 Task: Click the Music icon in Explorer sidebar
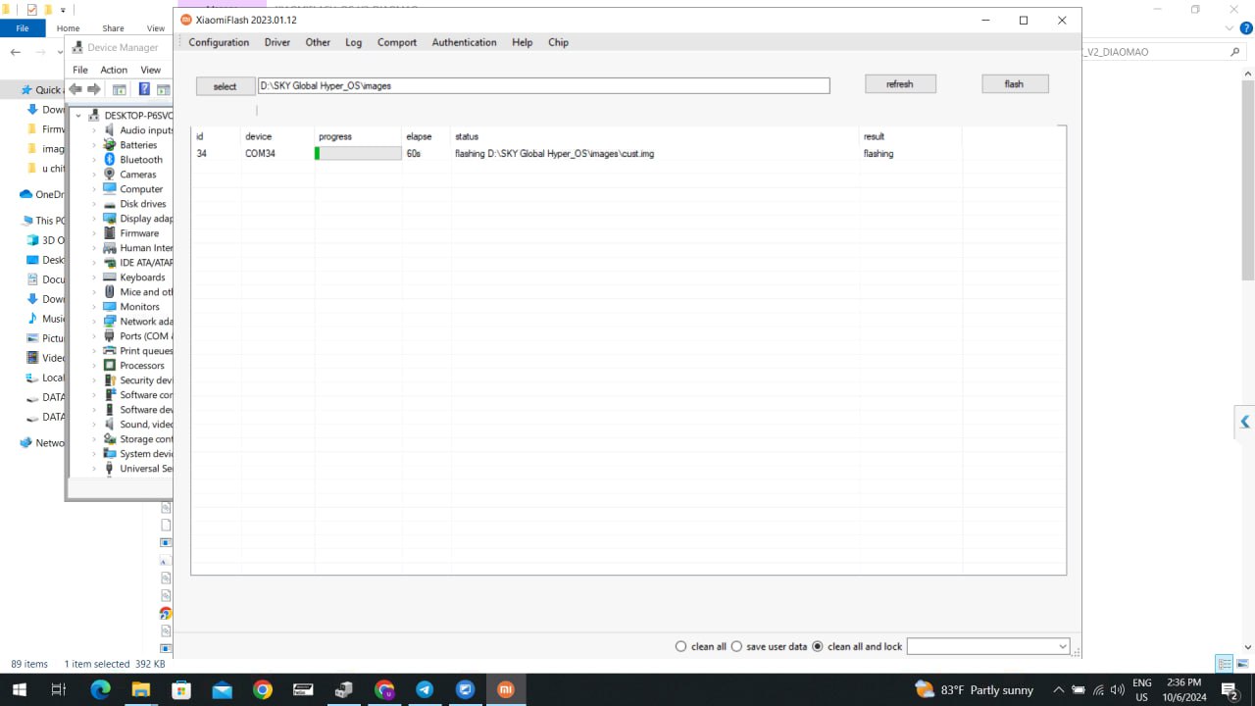click(32, 319)
